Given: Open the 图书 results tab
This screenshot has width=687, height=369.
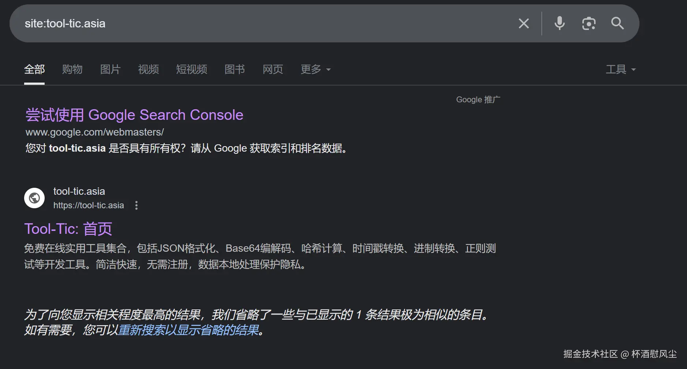Looking at the screenshot, I should pos(234,69).
